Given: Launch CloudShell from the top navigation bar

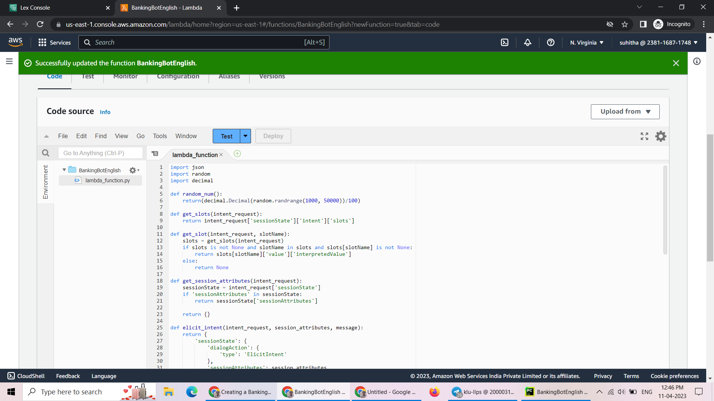Looking at the screenshot, I should click(x=505, y=42).
